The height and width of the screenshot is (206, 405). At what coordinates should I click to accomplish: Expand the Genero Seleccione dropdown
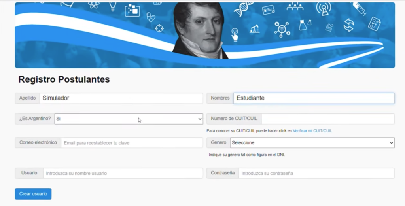click(x=312, y=143)
